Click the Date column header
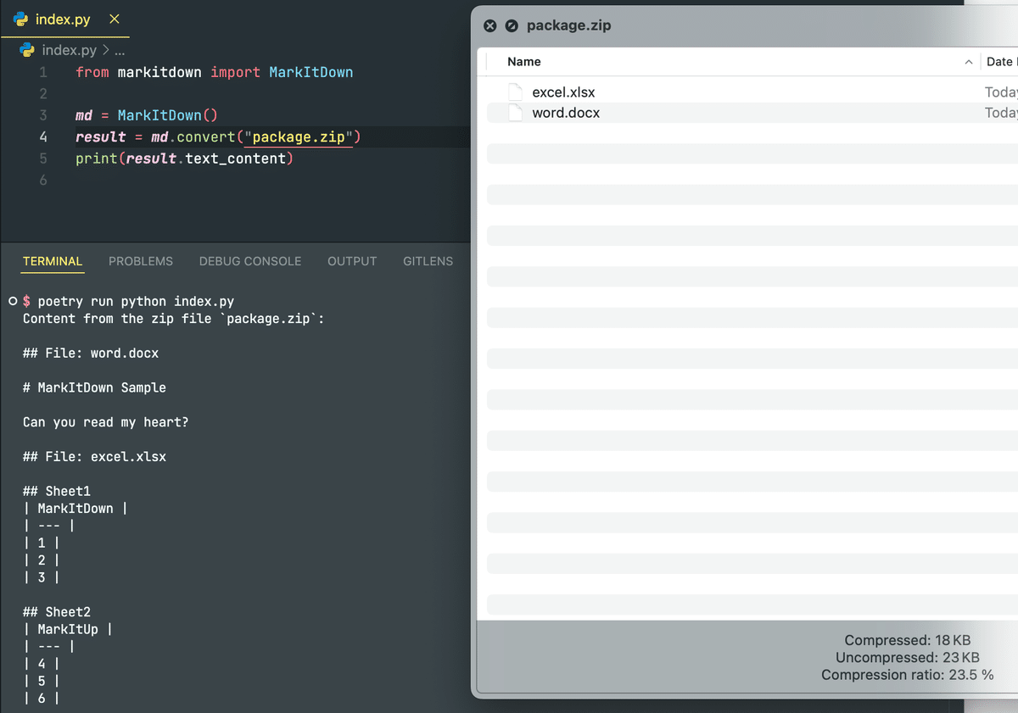This screenshot has height=713, width=1018. 999,62
